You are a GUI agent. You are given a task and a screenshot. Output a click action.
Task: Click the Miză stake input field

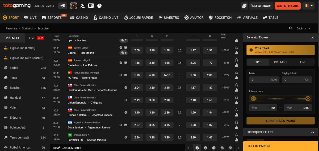(x=264, y=80)
